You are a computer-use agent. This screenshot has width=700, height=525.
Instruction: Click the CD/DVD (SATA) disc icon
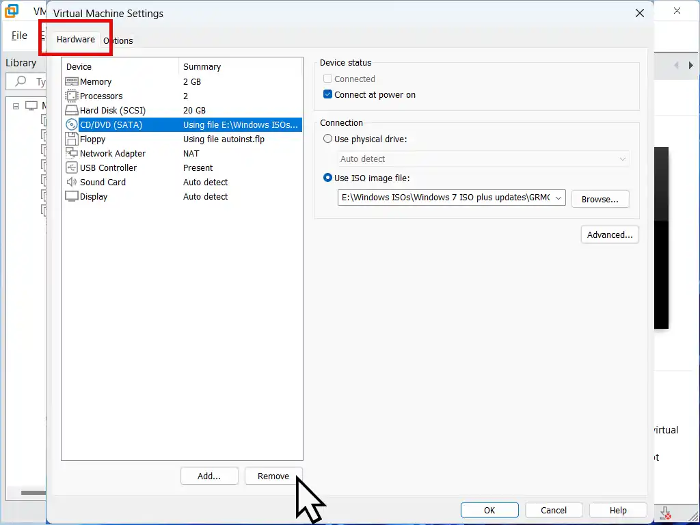71,124
